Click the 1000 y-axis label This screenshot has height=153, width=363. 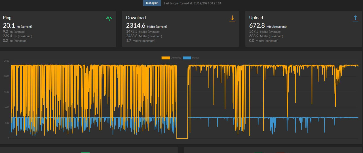(x=7, y=107)
